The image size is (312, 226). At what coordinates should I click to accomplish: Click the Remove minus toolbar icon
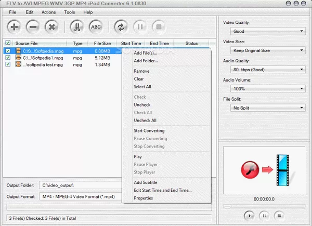pyautogui.click(x=33, y=27)
